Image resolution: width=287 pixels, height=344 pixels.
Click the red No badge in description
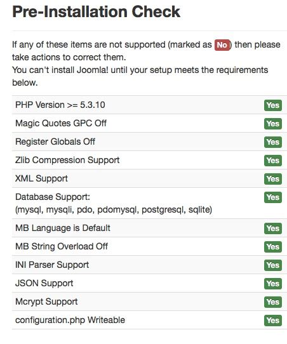click(222, 45)
